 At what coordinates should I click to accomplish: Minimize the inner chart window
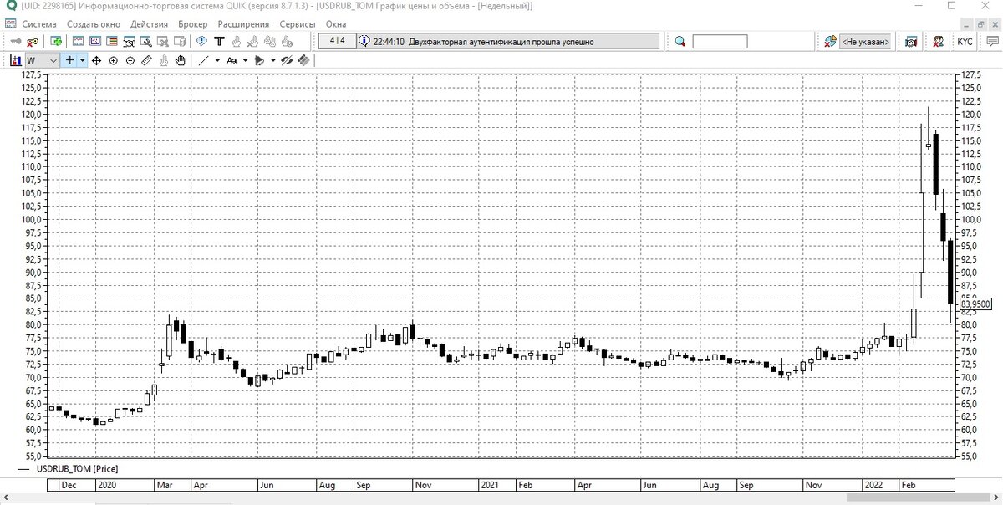click(x=966, y=24)
